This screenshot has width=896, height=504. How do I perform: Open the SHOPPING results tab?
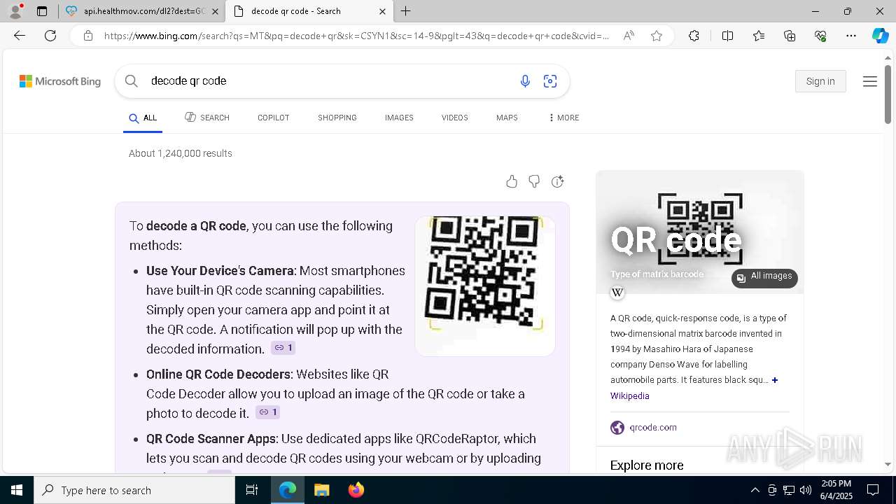coord(337,118)
